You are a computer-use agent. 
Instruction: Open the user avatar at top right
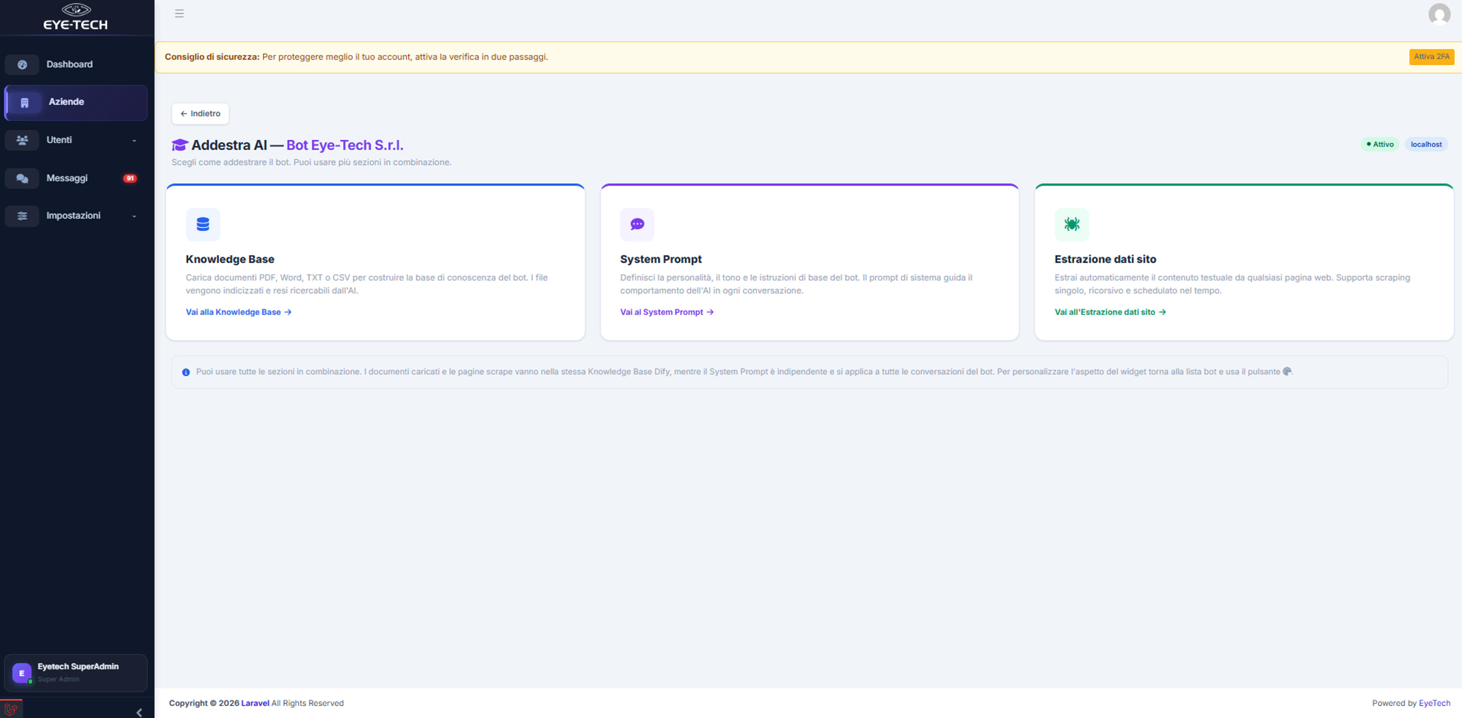tap(1439, 14)
